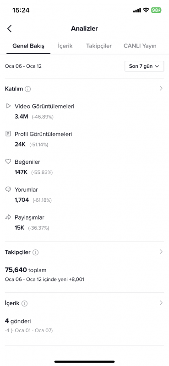Image resolution: width=169 pixels, height=366 pixels.
Task: Switch to the İçerik tab
Action: (65, 46)
